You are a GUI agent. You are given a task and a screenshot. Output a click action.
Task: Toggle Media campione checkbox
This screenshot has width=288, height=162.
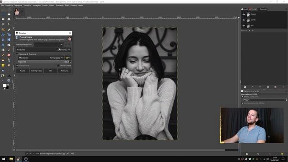click(x=243, y=97)
